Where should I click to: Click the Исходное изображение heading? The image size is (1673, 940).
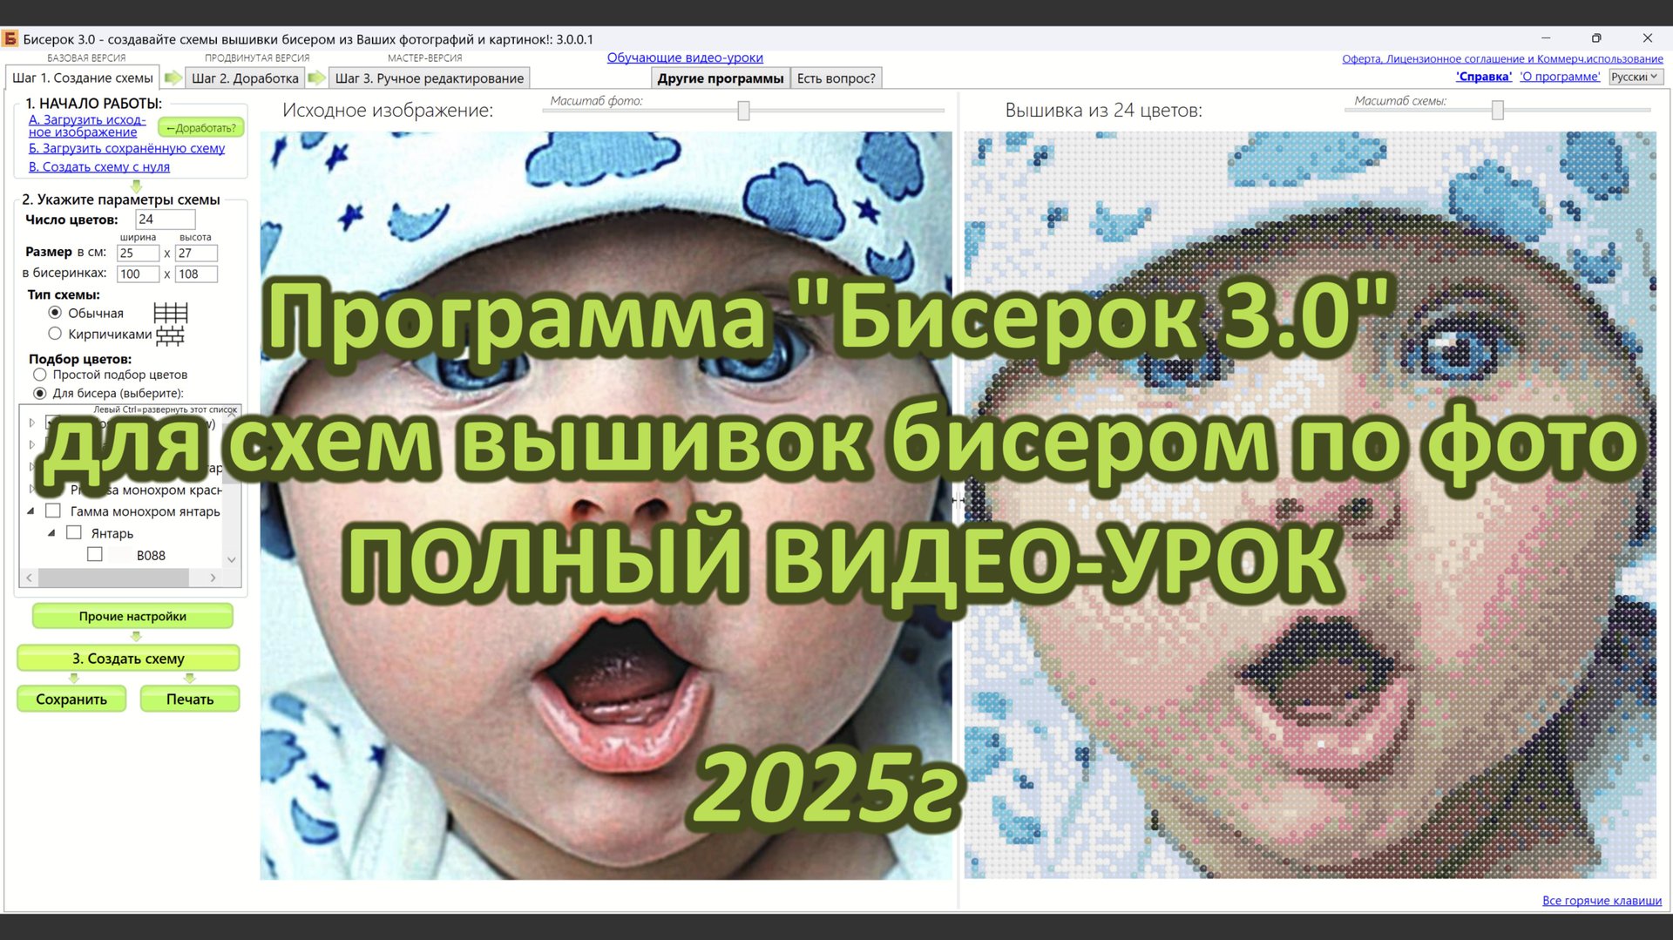[388, 111]
